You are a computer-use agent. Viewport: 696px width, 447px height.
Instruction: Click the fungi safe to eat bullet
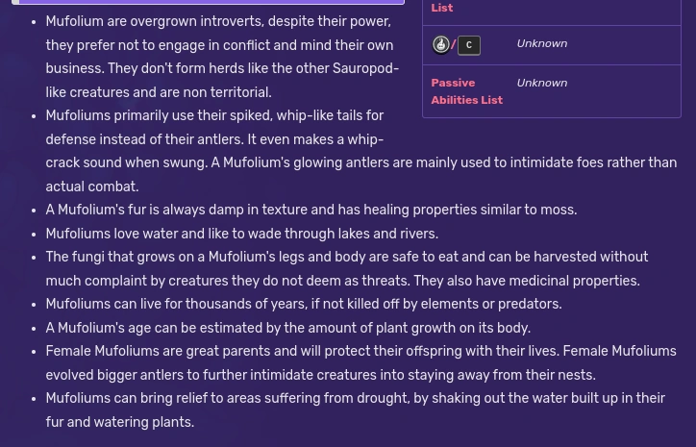(346, 258)
